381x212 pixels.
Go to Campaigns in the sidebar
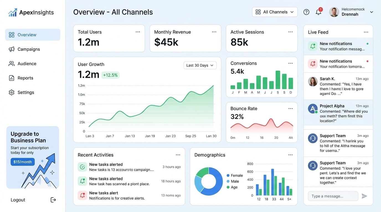coord(29,49)
